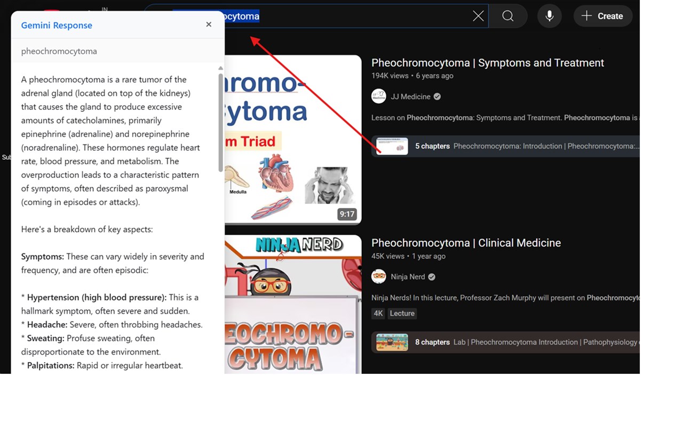
Task: Click the scroll-up arrow in Gemini panel
Action: tap(220, 68)
